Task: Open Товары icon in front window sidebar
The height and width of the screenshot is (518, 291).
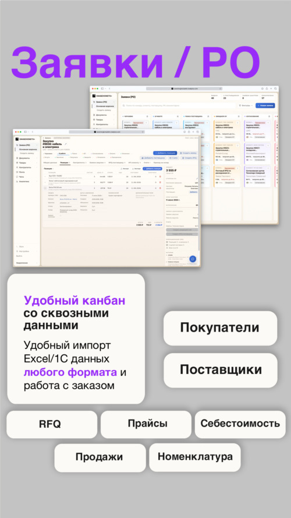Action: coord(17,163)
